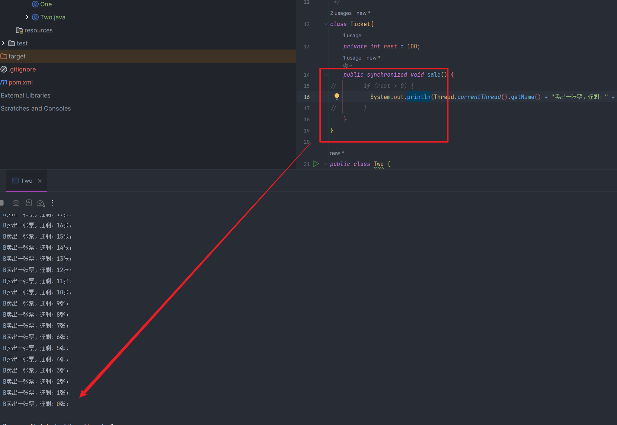The image size is (617, 425).
Task: Click 'rest' field name on line 13
Action: click(x=390, y=46)
